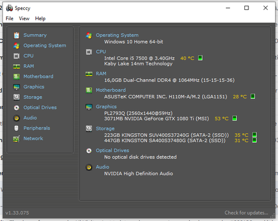This screenshot has height=221, width=278.
Task: Click the GPU 53 °C status indicator
Action: pyautogui.click(x=235, y=118)
